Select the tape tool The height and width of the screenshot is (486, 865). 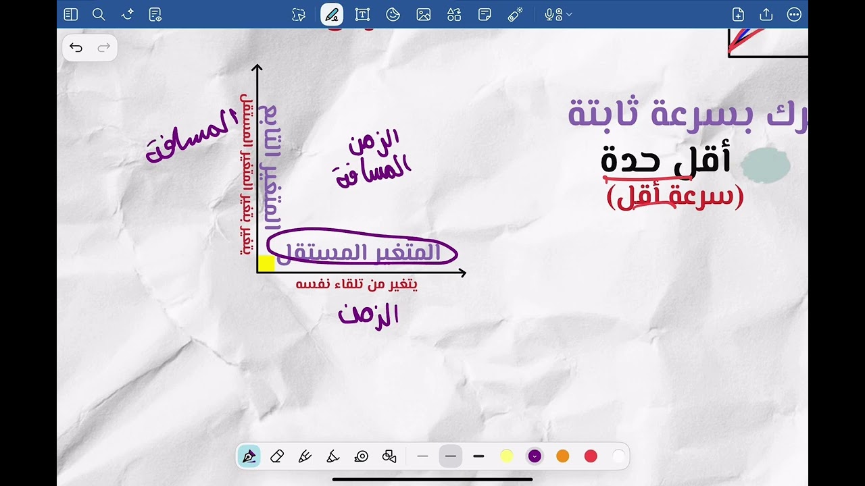pos(361,456)
